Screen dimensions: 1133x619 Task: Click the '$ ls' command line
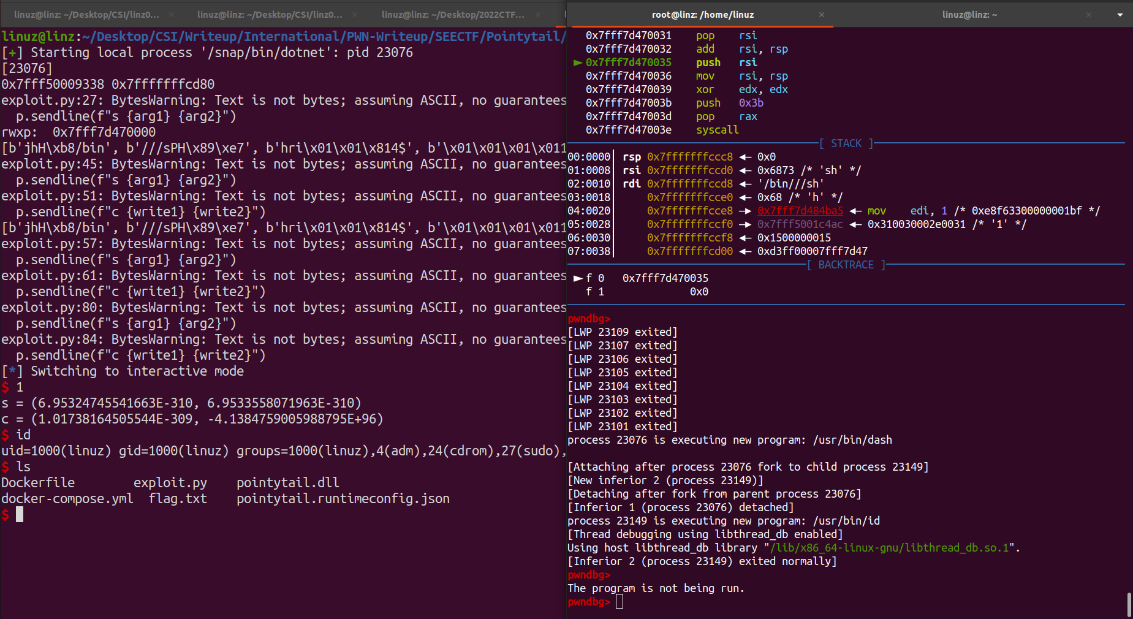coord(16,467)
